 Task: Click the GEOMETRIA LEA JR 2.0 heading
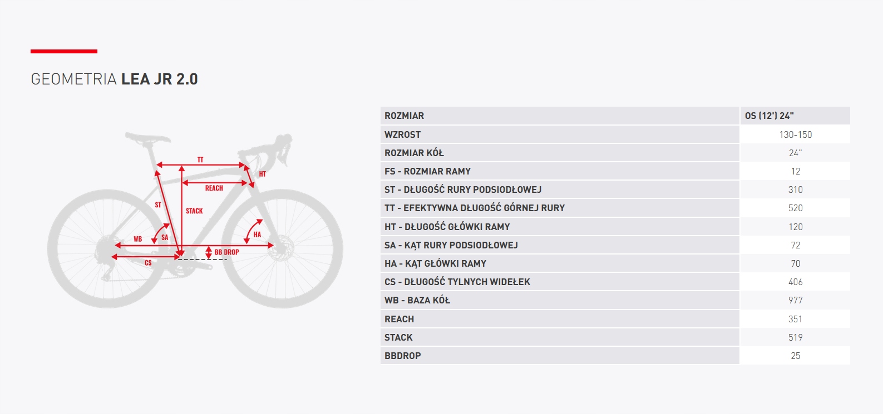pos(114,79)
